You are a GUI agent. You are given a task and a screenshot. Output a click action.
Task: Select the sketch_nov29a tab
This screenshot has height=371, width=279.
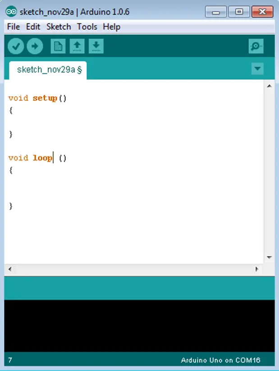click(x=48, y=70)
